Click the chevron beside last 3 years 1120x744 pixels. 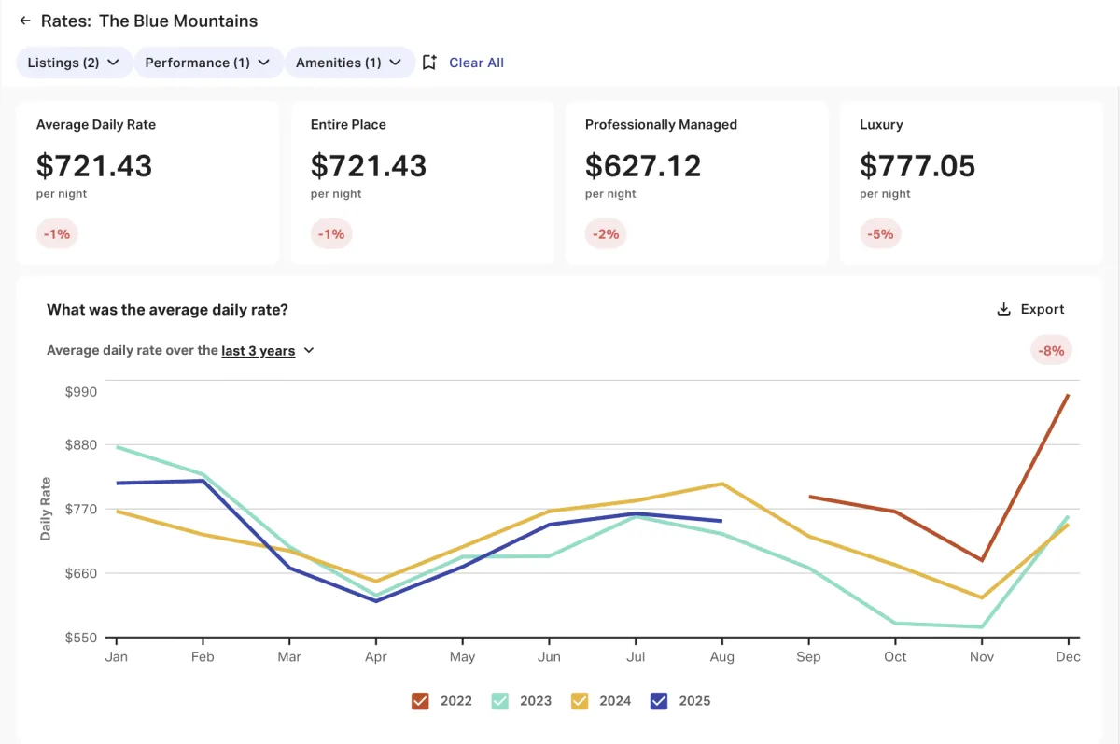tap(309, 351)
